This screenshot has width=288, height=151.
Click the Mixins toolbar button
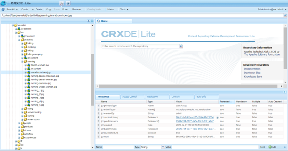coord(112,9)
